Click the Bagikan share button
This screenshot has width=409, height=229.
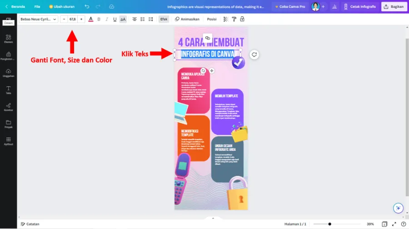point(394,6)
